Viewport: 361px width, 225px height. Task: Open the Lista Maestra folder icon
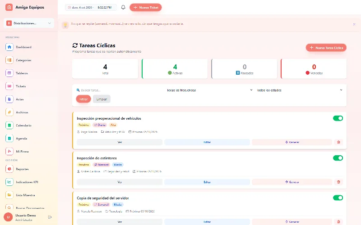pos(9,195)
